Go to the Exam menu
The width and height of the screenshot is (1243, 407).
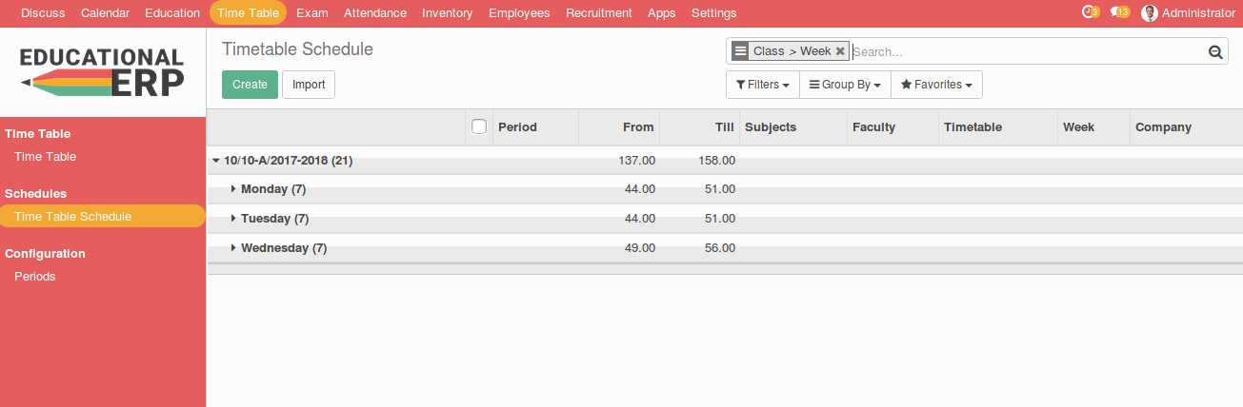tap(311, 13)
